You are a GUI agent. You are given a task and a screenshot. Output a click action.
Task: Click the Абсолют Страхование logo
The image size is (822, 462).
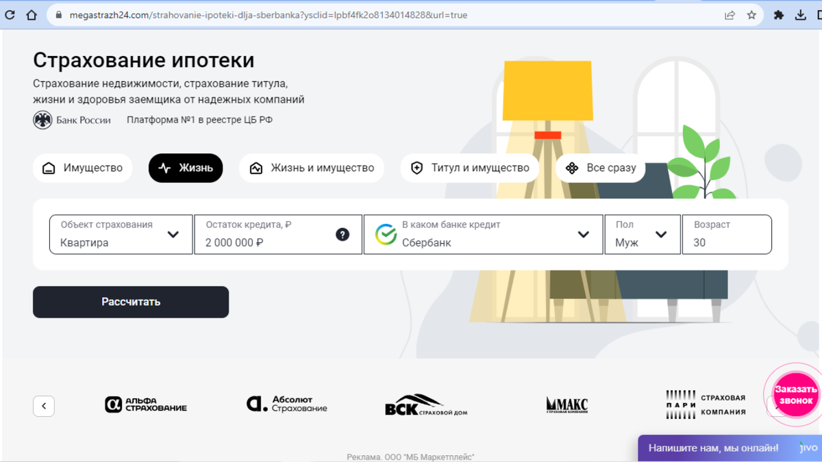point(286,404)
